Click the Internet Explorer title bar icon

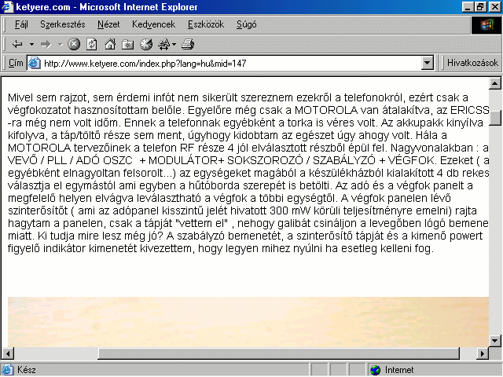pyautogui.click(x=7, y=7)
